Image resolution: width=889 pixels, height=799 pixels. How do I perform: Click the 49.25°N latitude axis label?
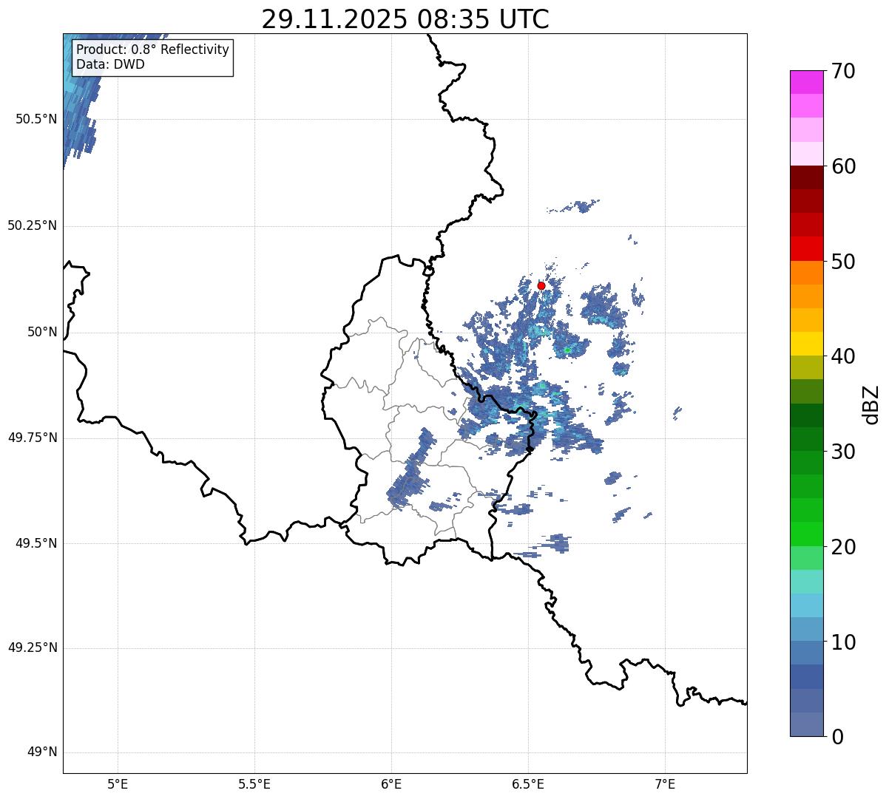click(x=32, y=648)
